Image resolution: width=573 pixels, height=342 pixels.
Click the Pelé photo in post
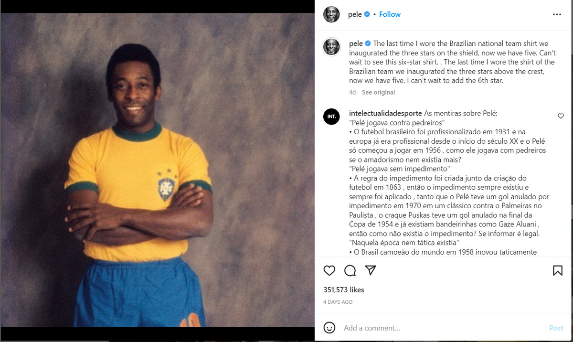(157, 170)
